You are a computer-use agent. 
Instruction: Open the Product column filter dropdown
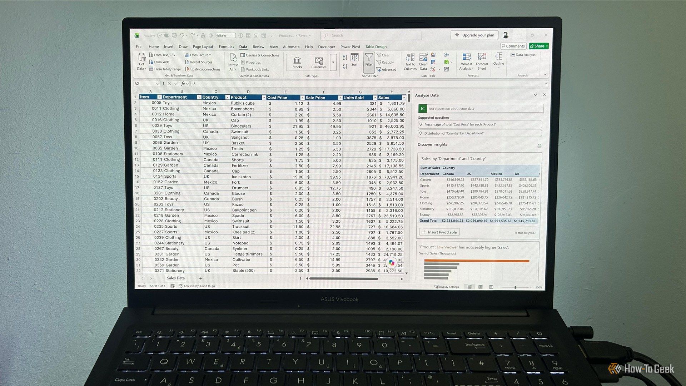(264, 98)
